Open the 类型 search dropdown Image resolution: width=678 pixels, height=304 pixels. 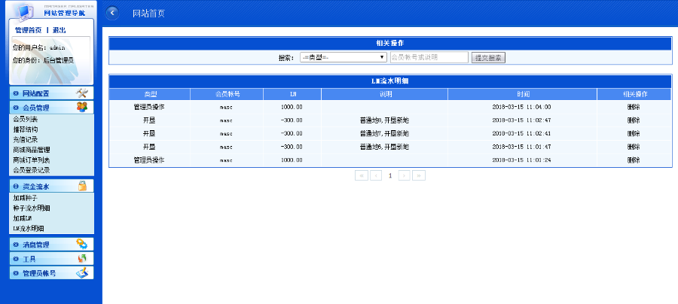(344, 57)
